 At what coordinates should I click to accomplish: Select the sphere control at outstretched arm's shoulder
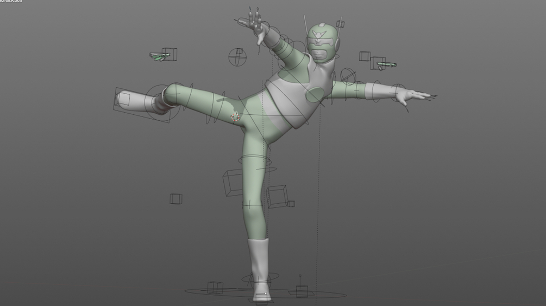tap(348, 76)
